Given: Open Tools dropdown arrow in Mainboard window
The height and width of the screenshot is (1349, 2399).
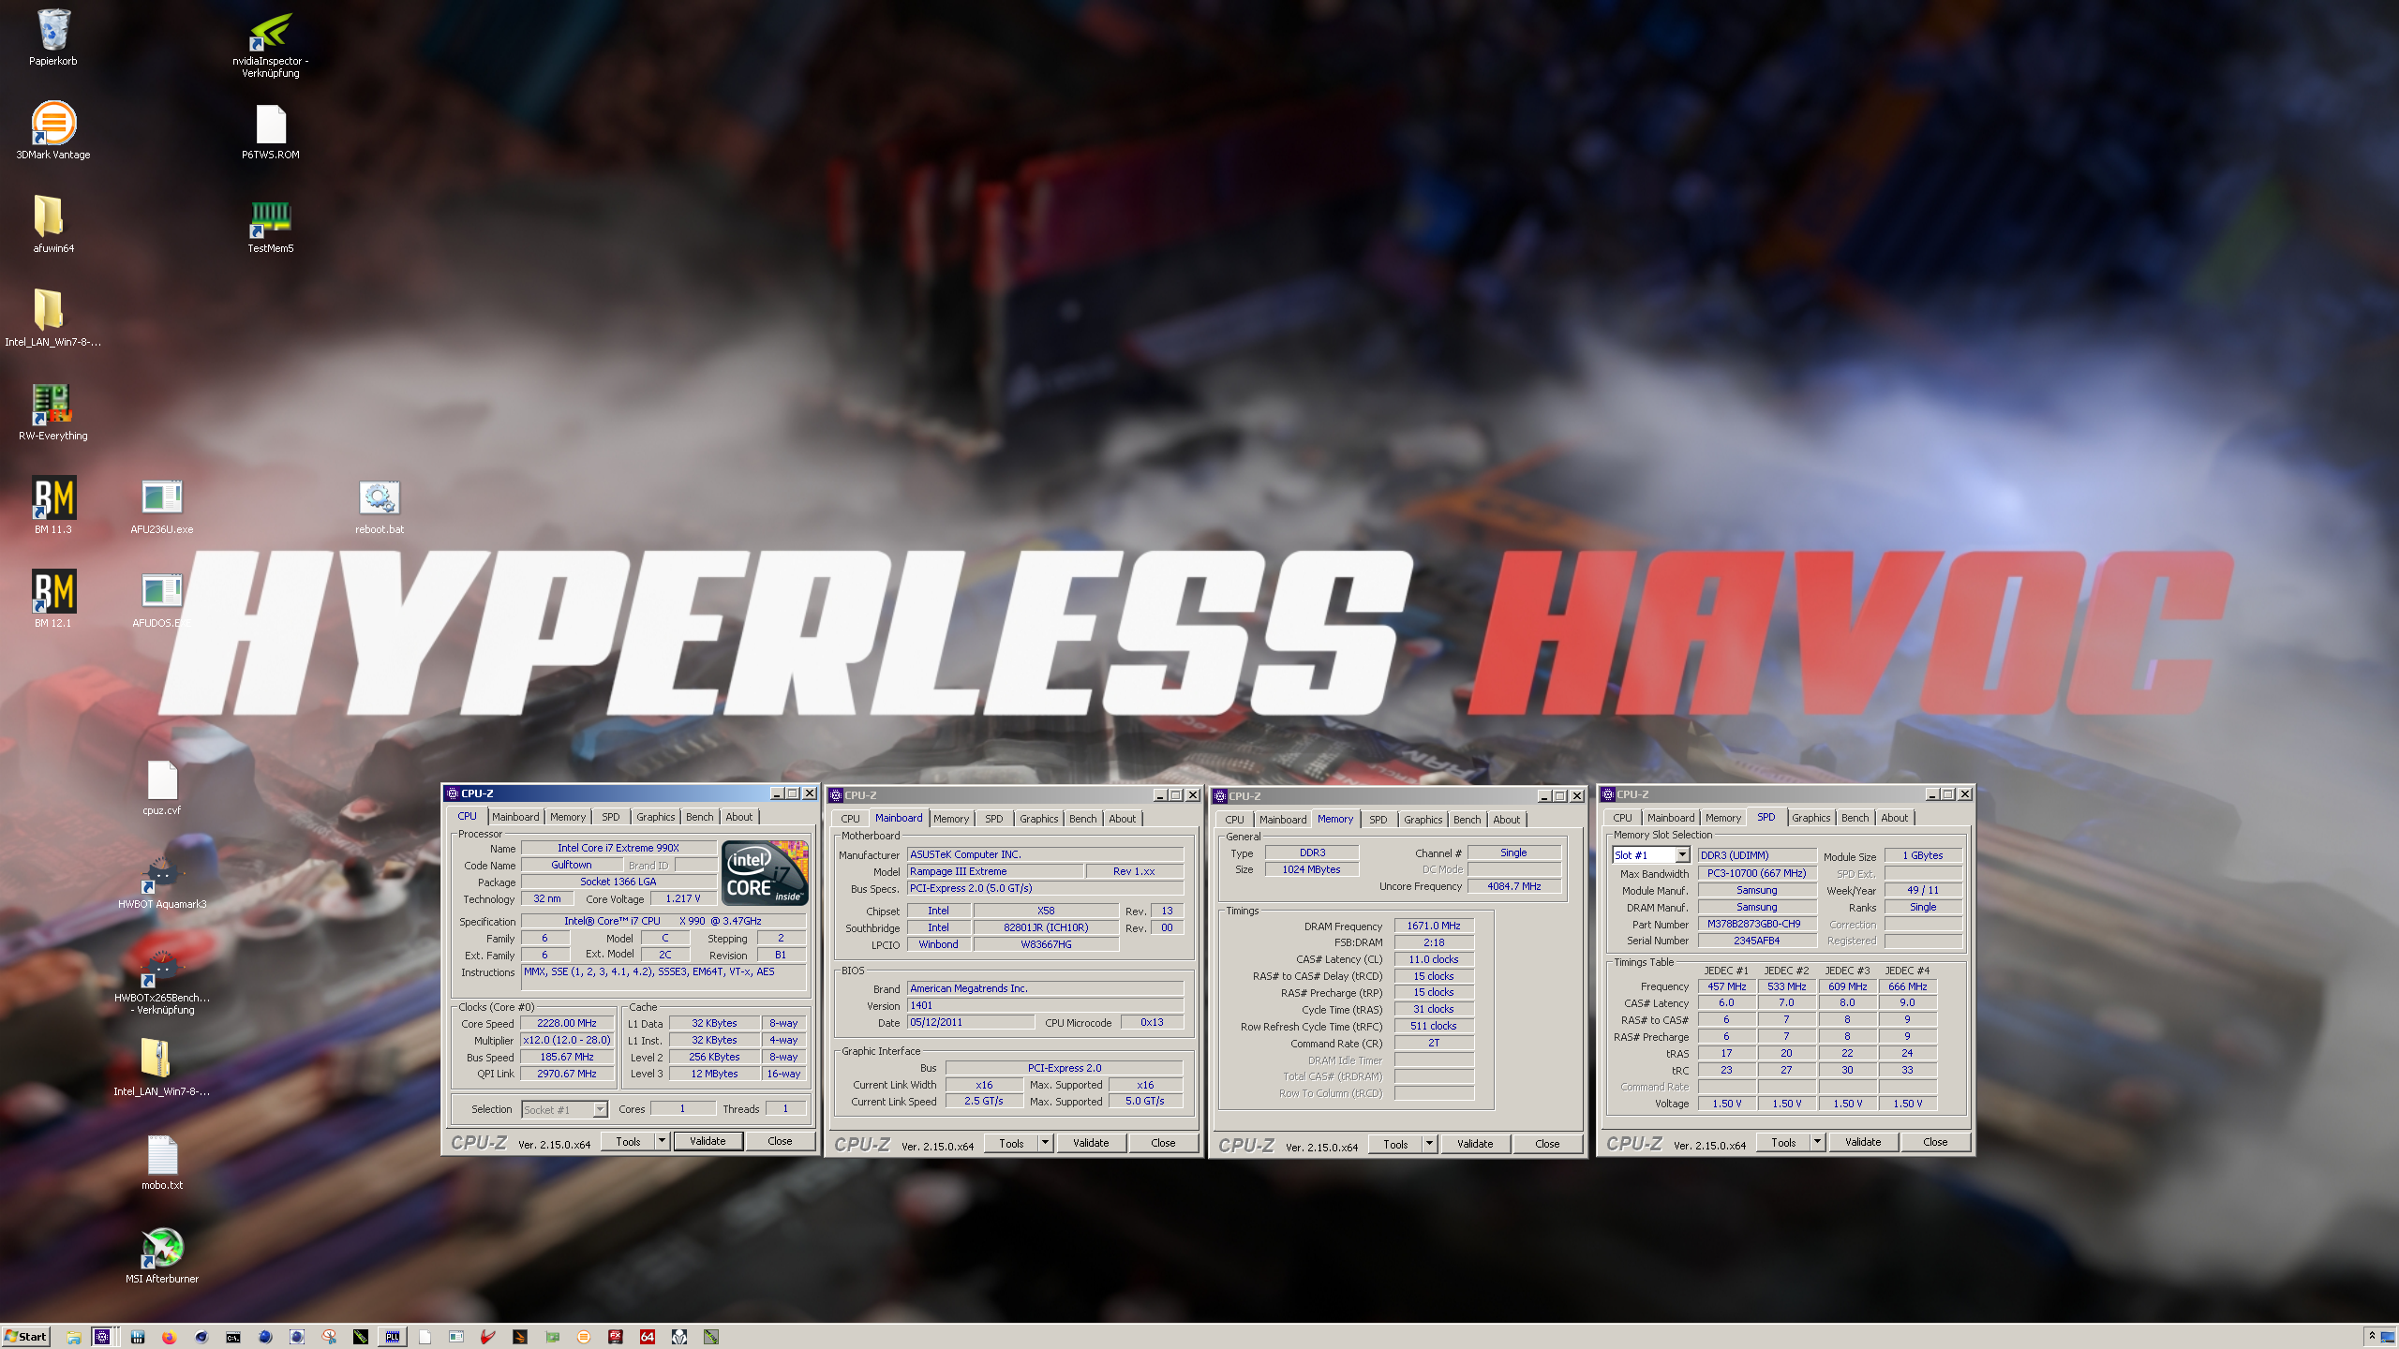Looking at the screenshot, I should [x=1045, y=1143].
